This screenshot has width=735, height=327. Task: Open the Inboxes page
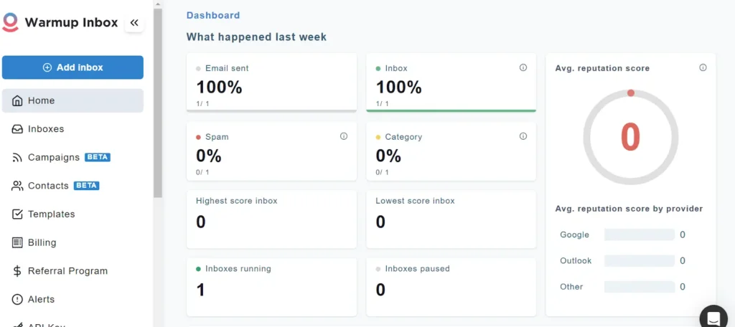[x=46, y=129]
